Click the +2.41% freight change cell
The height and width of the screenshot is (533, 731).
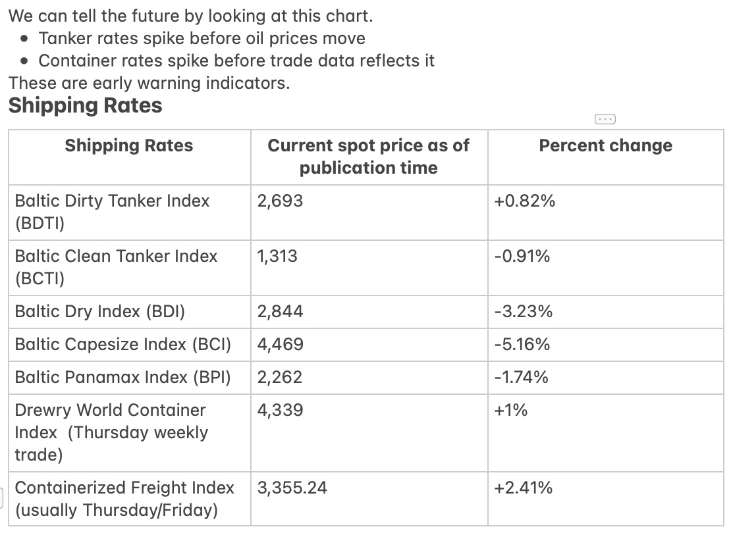pyautogui.click(x=606, y=499)
